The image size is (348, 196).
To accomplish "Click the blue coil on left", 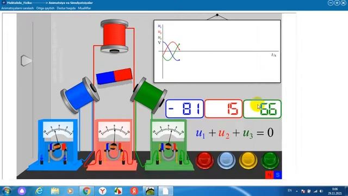I will [x=80, y=95].
